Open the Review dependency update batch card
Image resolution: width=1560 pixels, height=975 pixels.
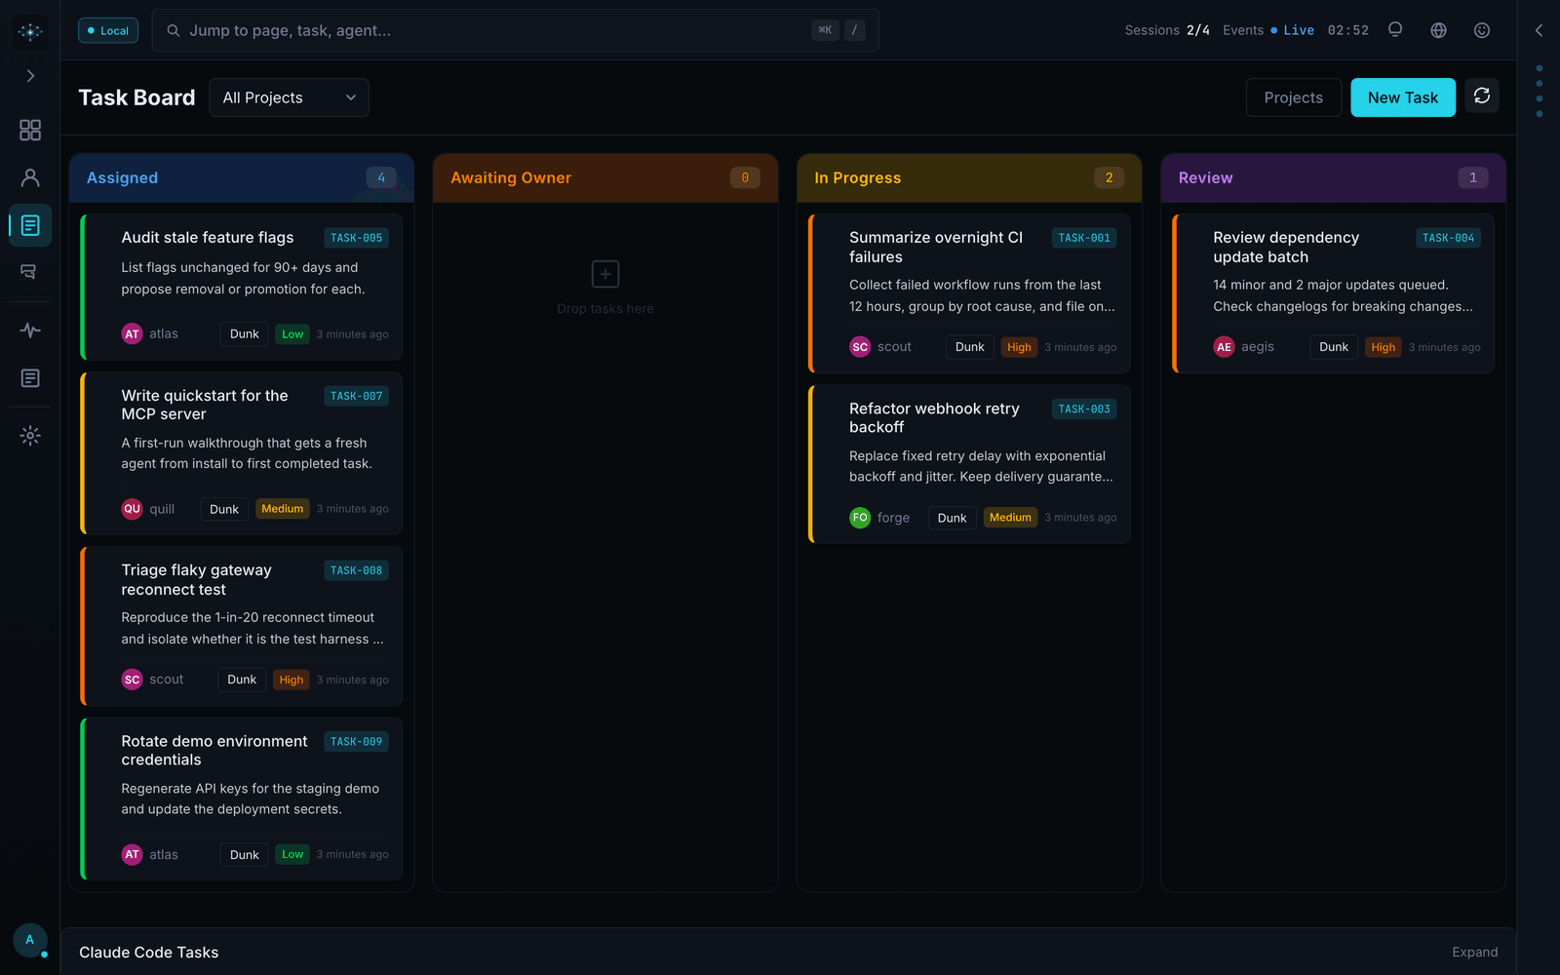(1333, 293)
